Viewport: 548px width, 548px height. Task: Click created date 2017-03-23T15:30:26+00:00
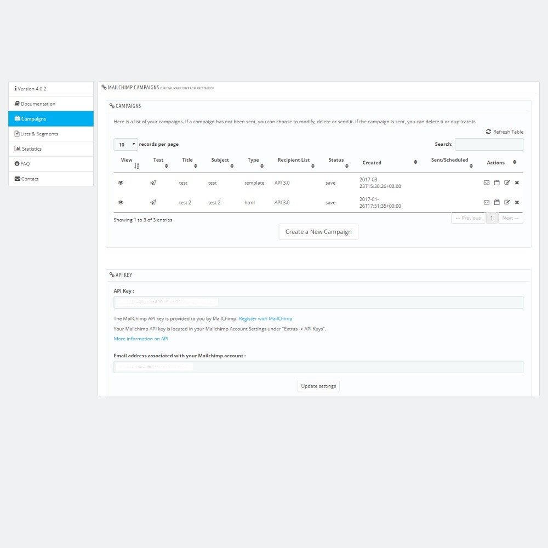(380, 183)
